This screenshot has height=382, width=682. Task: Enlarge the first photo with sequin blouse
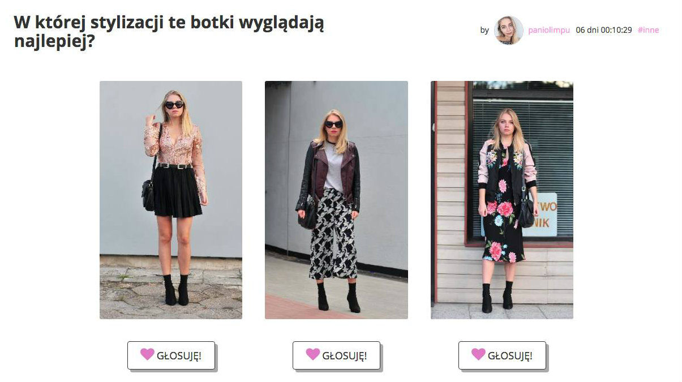(171, 200)
